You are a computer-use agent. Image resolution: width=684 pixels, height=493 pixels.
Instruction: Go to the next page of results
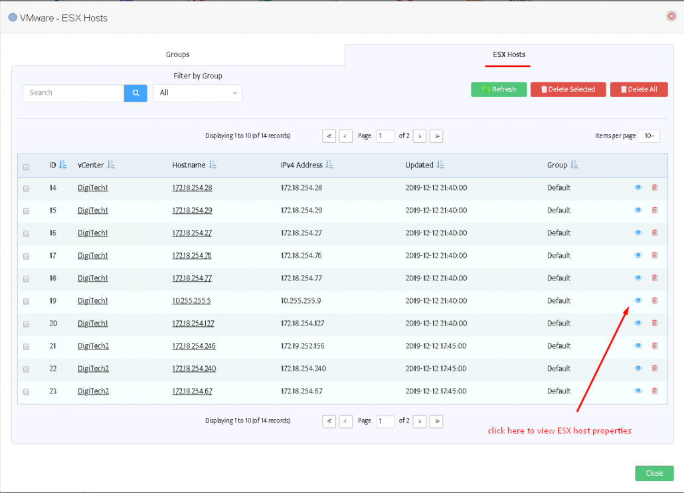pos(419,136)
